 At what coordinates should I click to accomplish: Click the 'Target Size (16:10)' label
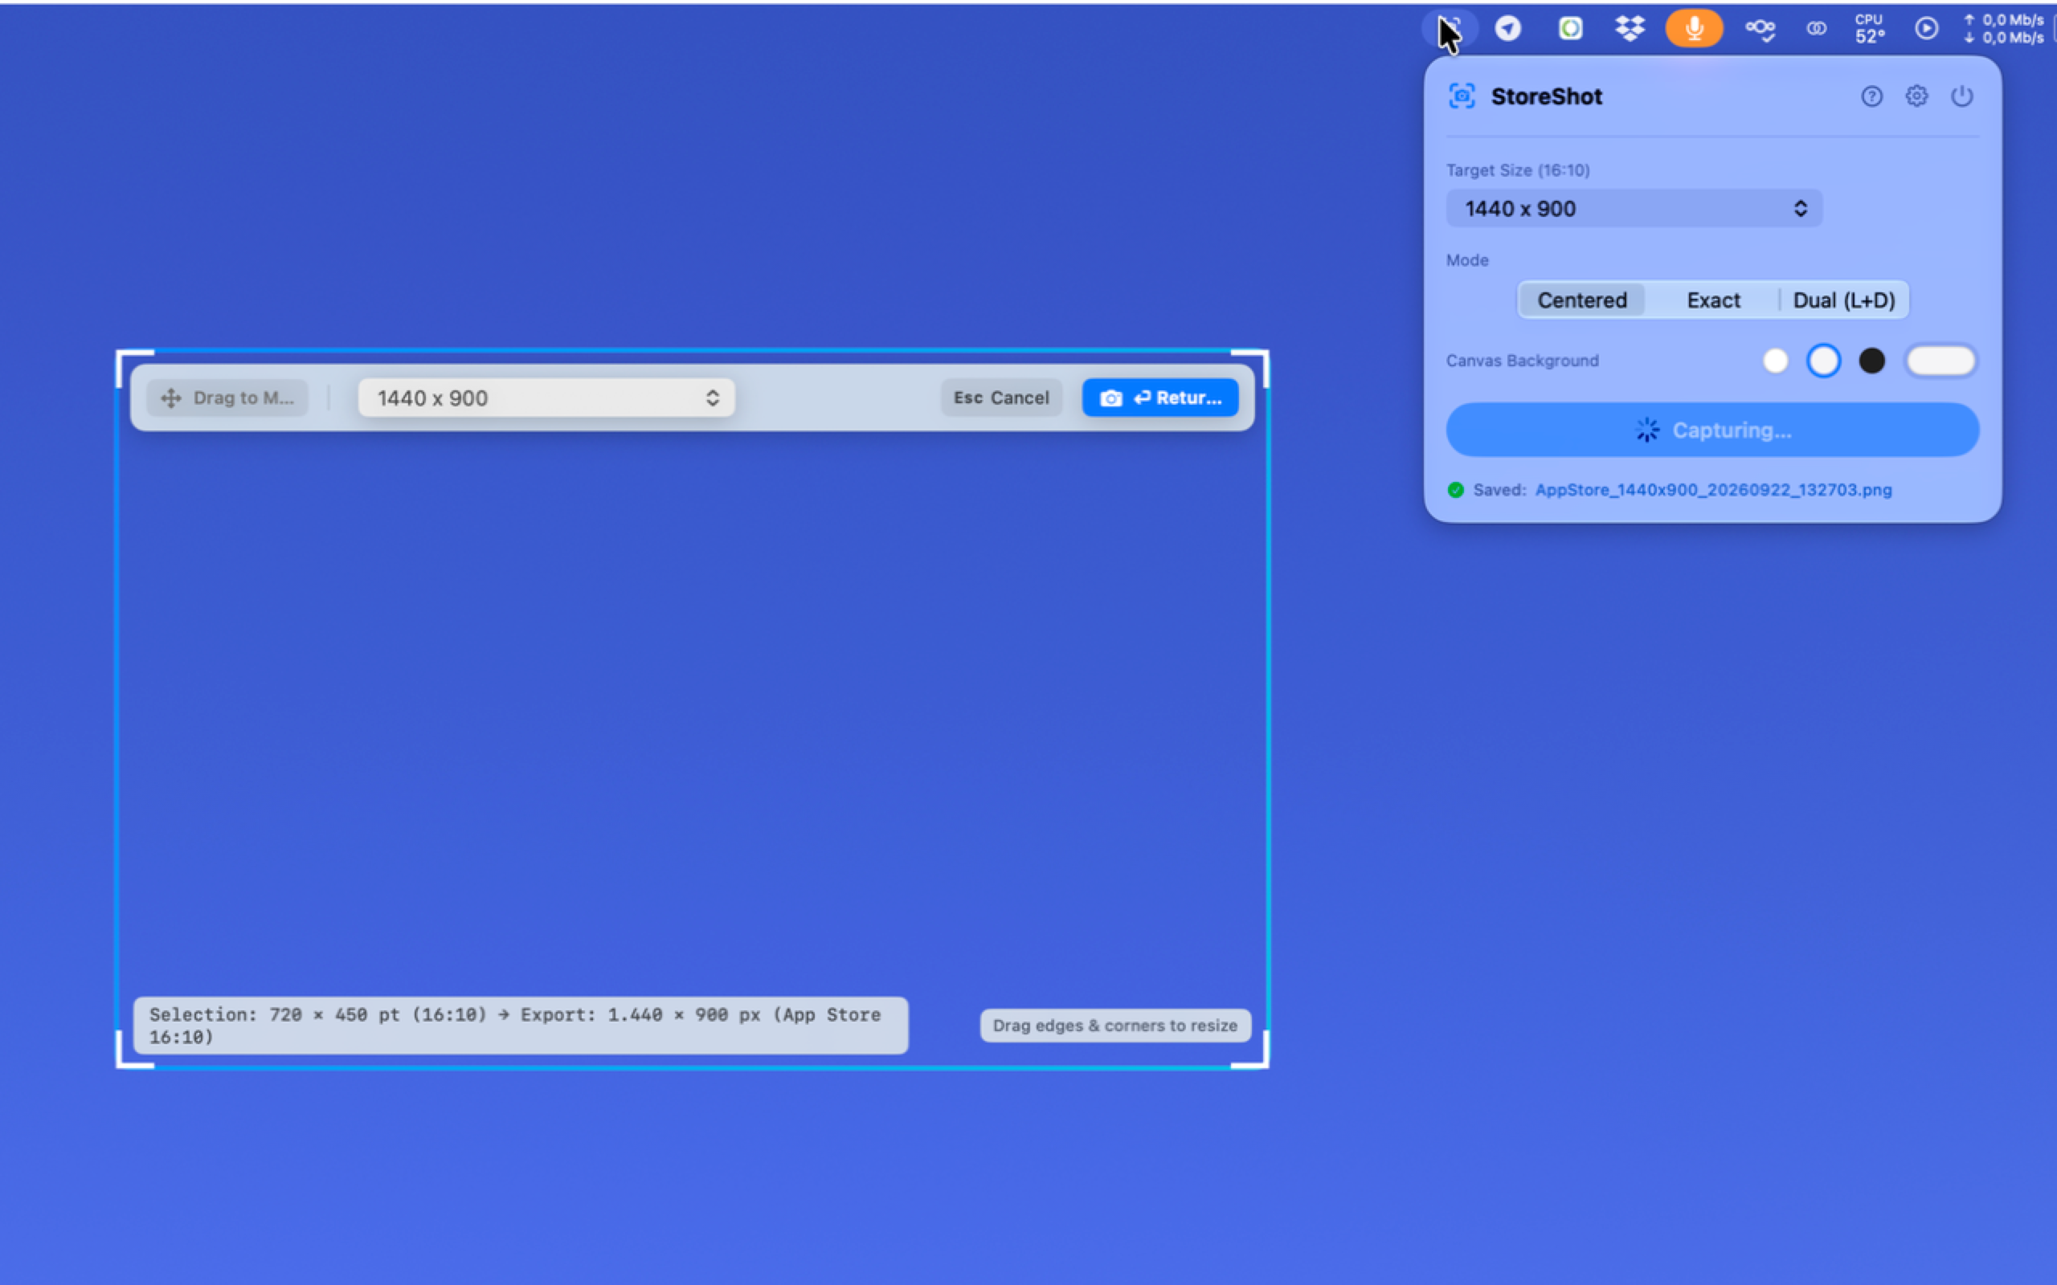click(1517, 170)
